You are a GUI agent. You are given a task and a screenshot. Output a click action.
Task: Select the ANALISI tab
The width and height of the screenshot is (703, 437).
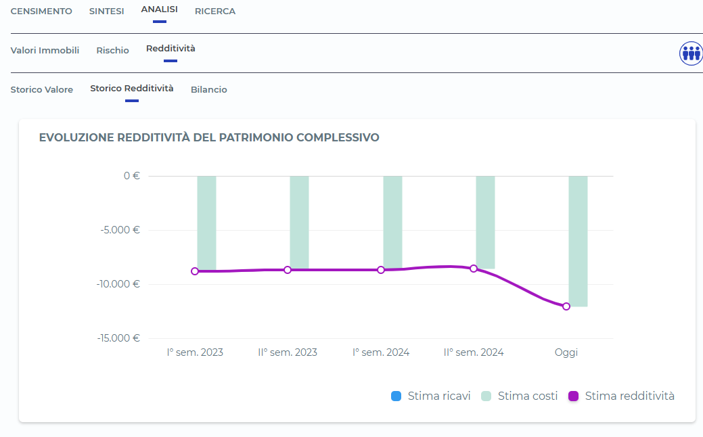tap(159, 9)
